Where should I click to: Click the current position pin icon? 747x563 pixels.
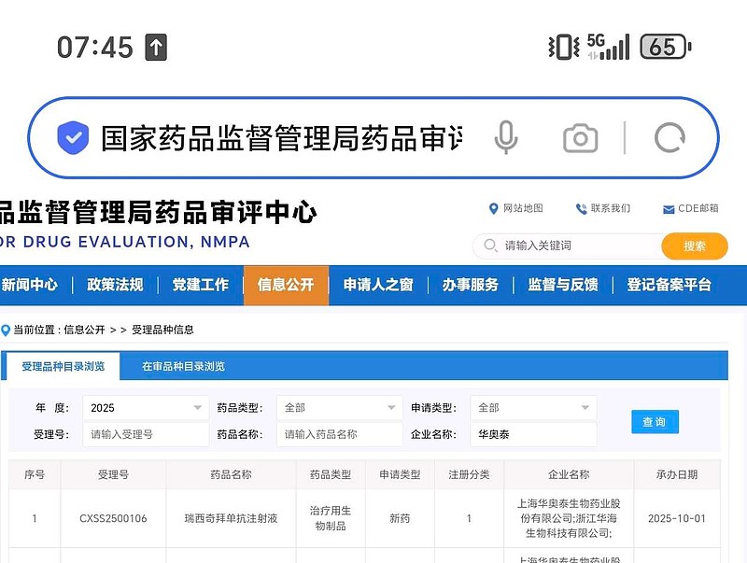pos(6,331)
